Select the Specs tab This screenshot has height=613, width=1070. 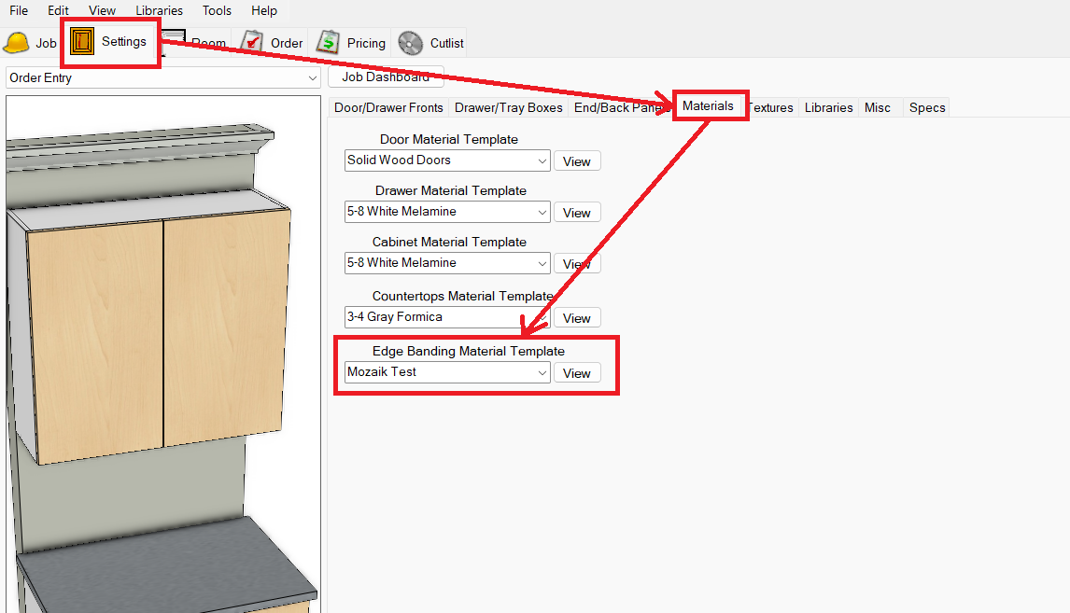pos(926,107)
